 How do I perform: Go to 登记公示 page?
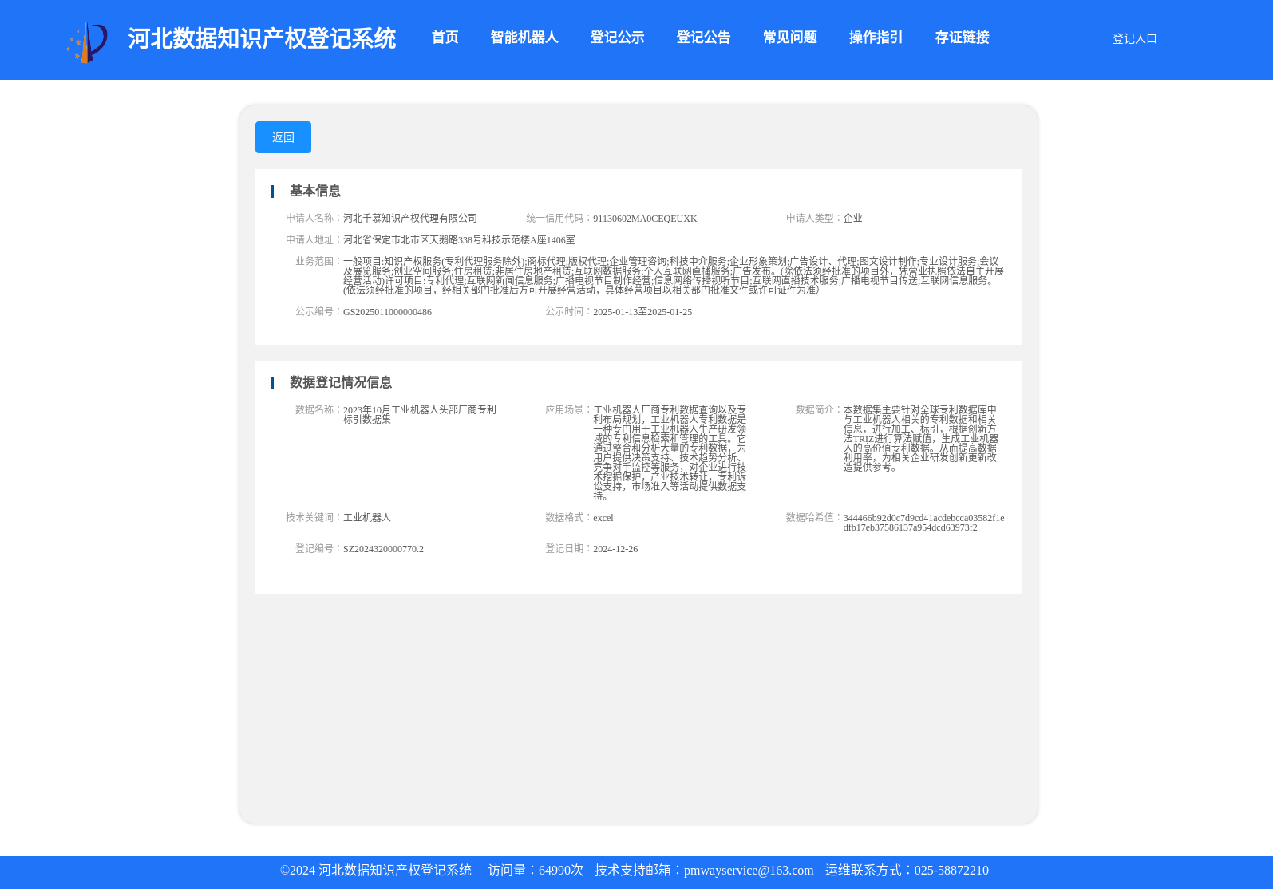[617, 38]
